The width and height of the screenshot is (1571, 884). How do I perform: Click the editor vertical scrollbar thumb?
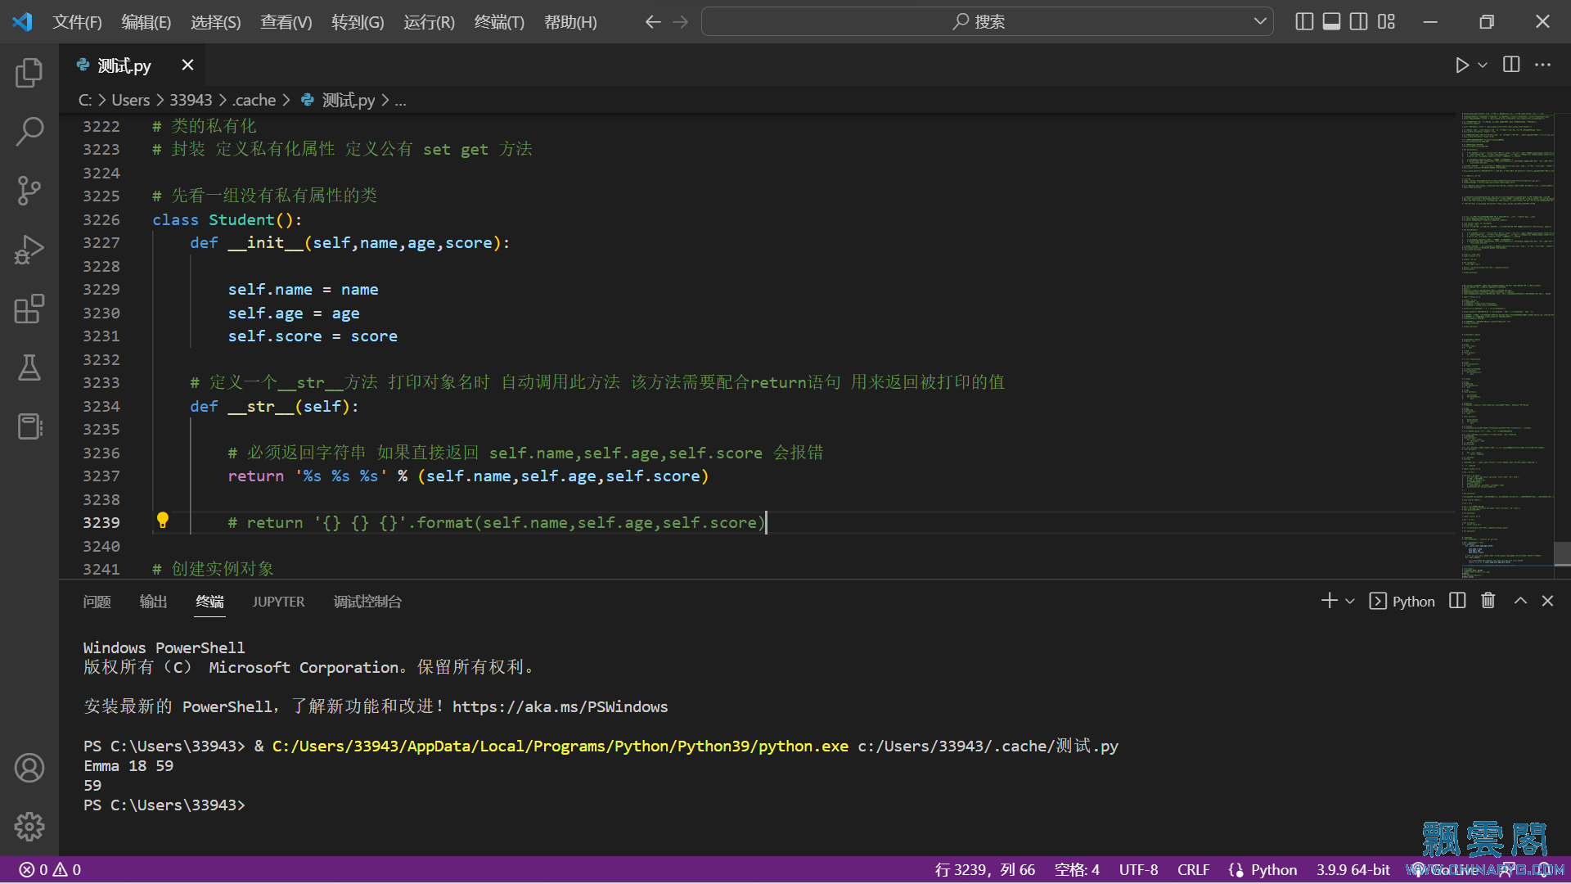[1562, 553]
